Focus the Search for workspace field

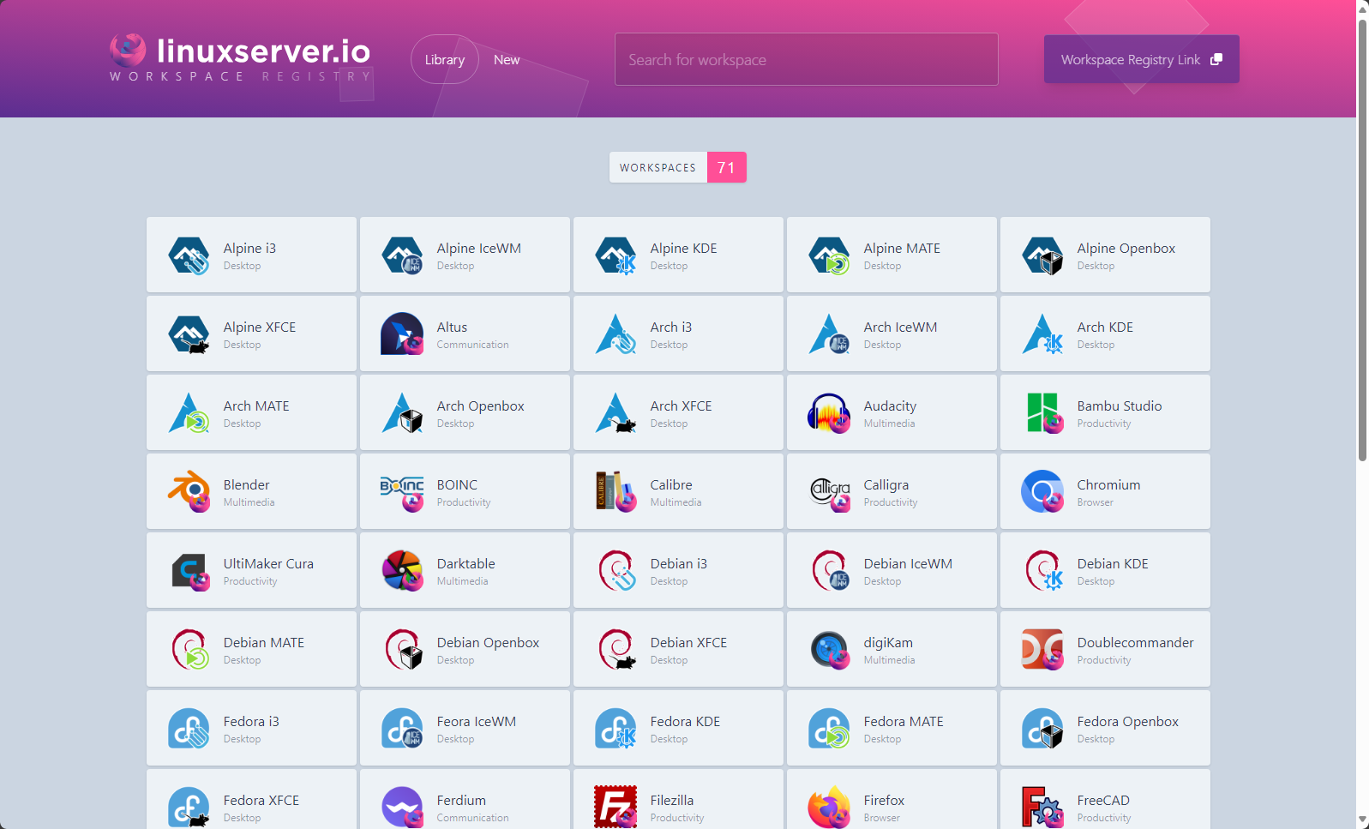click(x=807, y=59)
